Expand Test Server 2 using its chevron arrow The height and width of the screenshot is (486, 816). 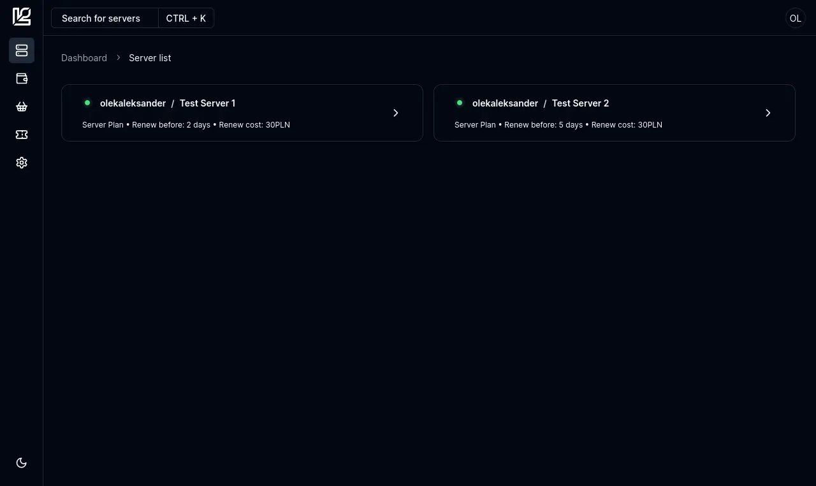click(x=768, y=113)
